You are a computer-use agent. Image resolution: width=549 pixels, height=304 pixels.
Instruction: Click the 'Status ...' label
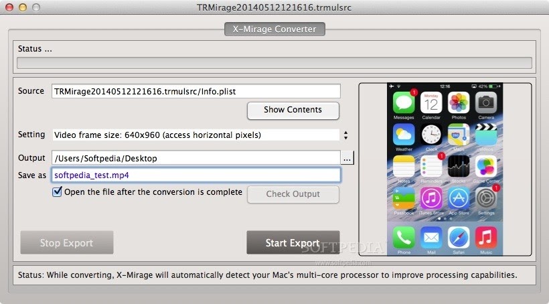[x=35, y=49]
